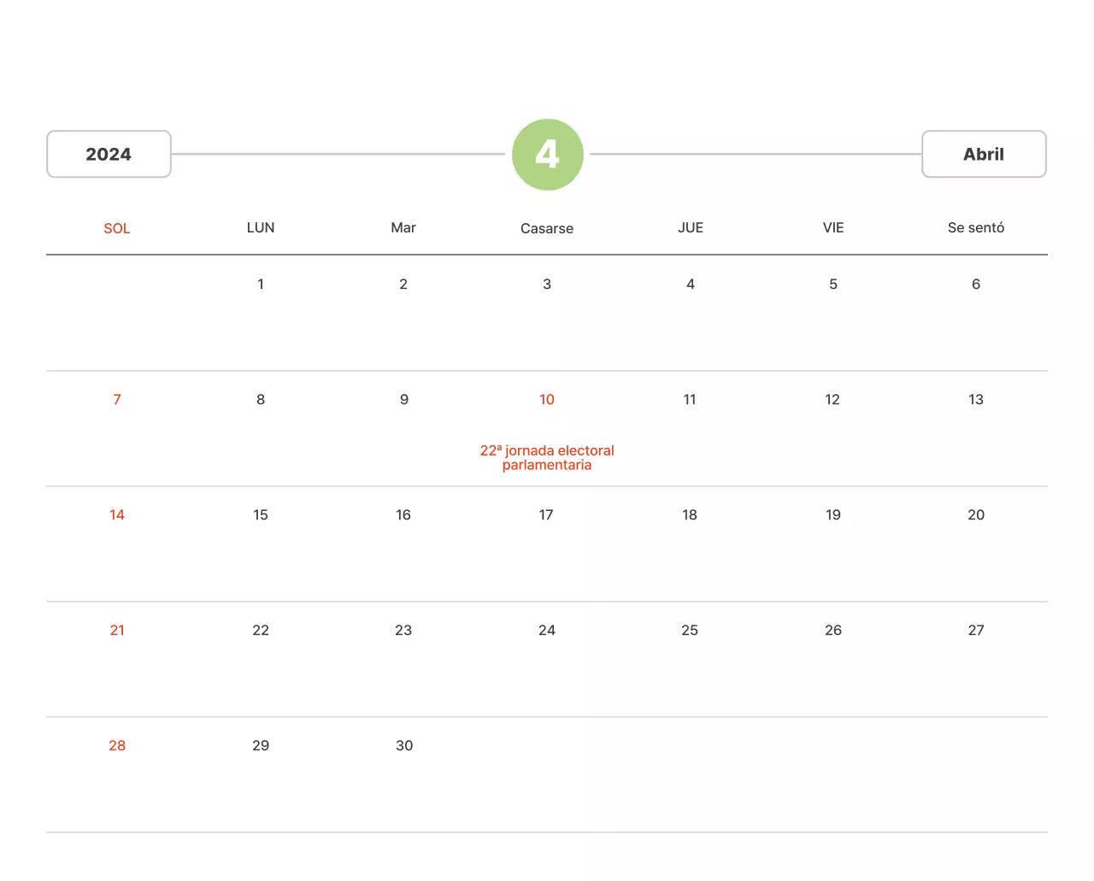Image resolution: width=1094 pixels, height=881 pixels.
Task: Select the Casarse weekday header
Action: [547, 228]
